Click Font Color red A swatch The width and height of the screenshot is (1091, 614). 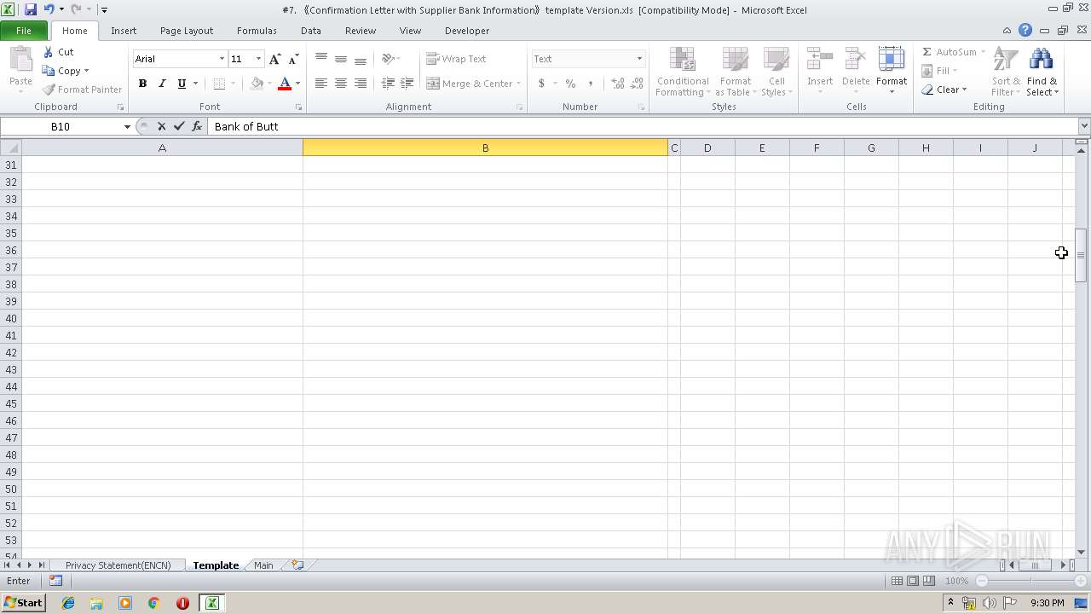[285, 84]
